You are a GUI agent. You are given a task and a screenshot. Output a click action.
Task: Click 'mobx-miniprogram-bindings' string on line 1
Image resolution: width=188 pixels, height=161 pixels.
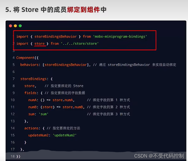120,37
